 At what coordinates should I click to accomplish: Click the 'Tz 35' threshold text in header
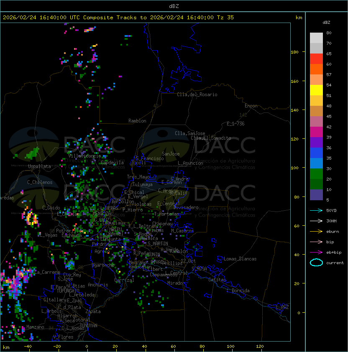[x=225, y=18]
